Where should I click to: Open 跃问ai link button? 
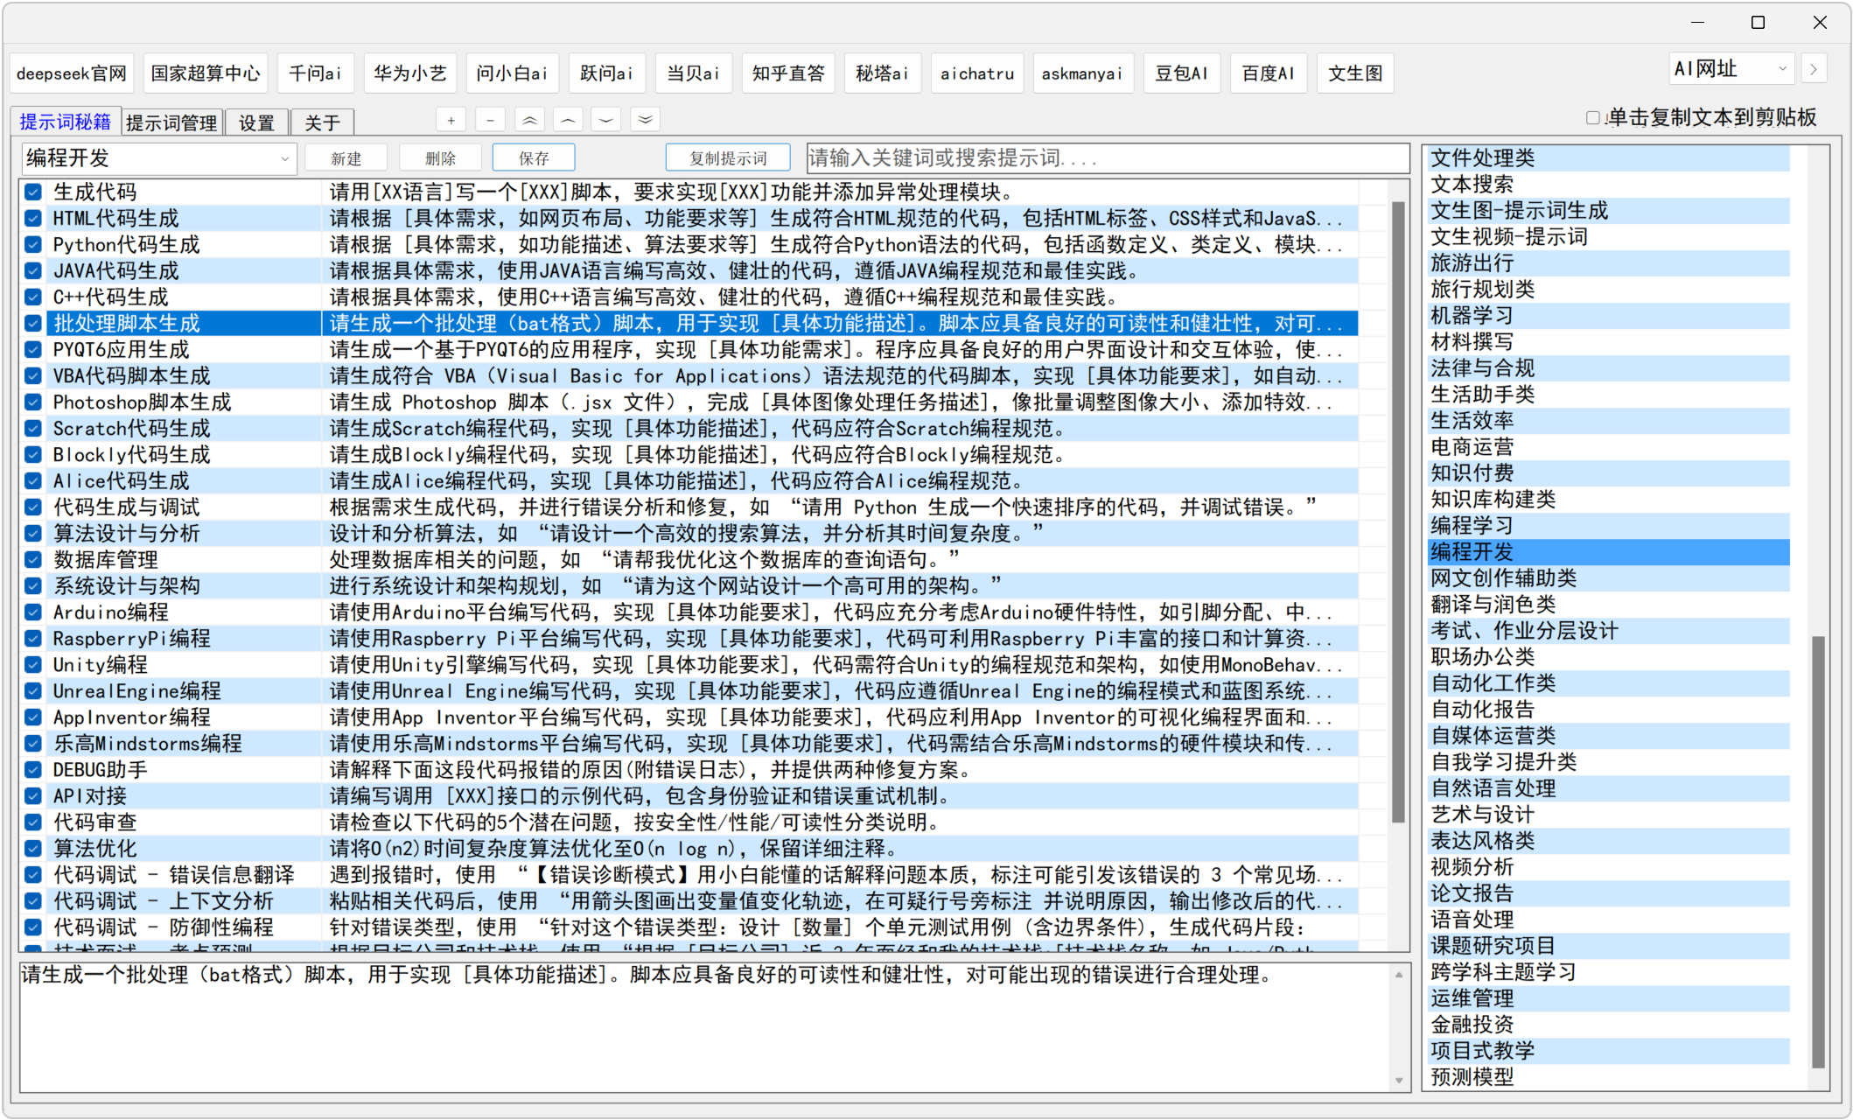point(607,73)
